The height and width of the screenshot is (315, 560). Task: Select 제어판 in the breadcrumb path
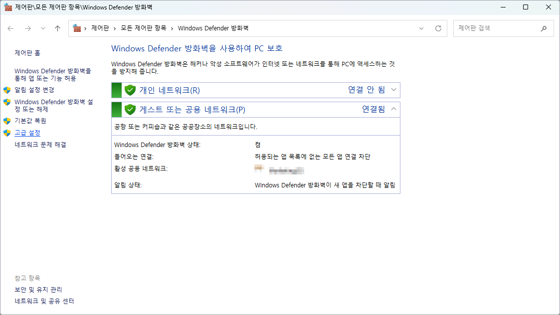pyautogui.click(x=100, y=28)
